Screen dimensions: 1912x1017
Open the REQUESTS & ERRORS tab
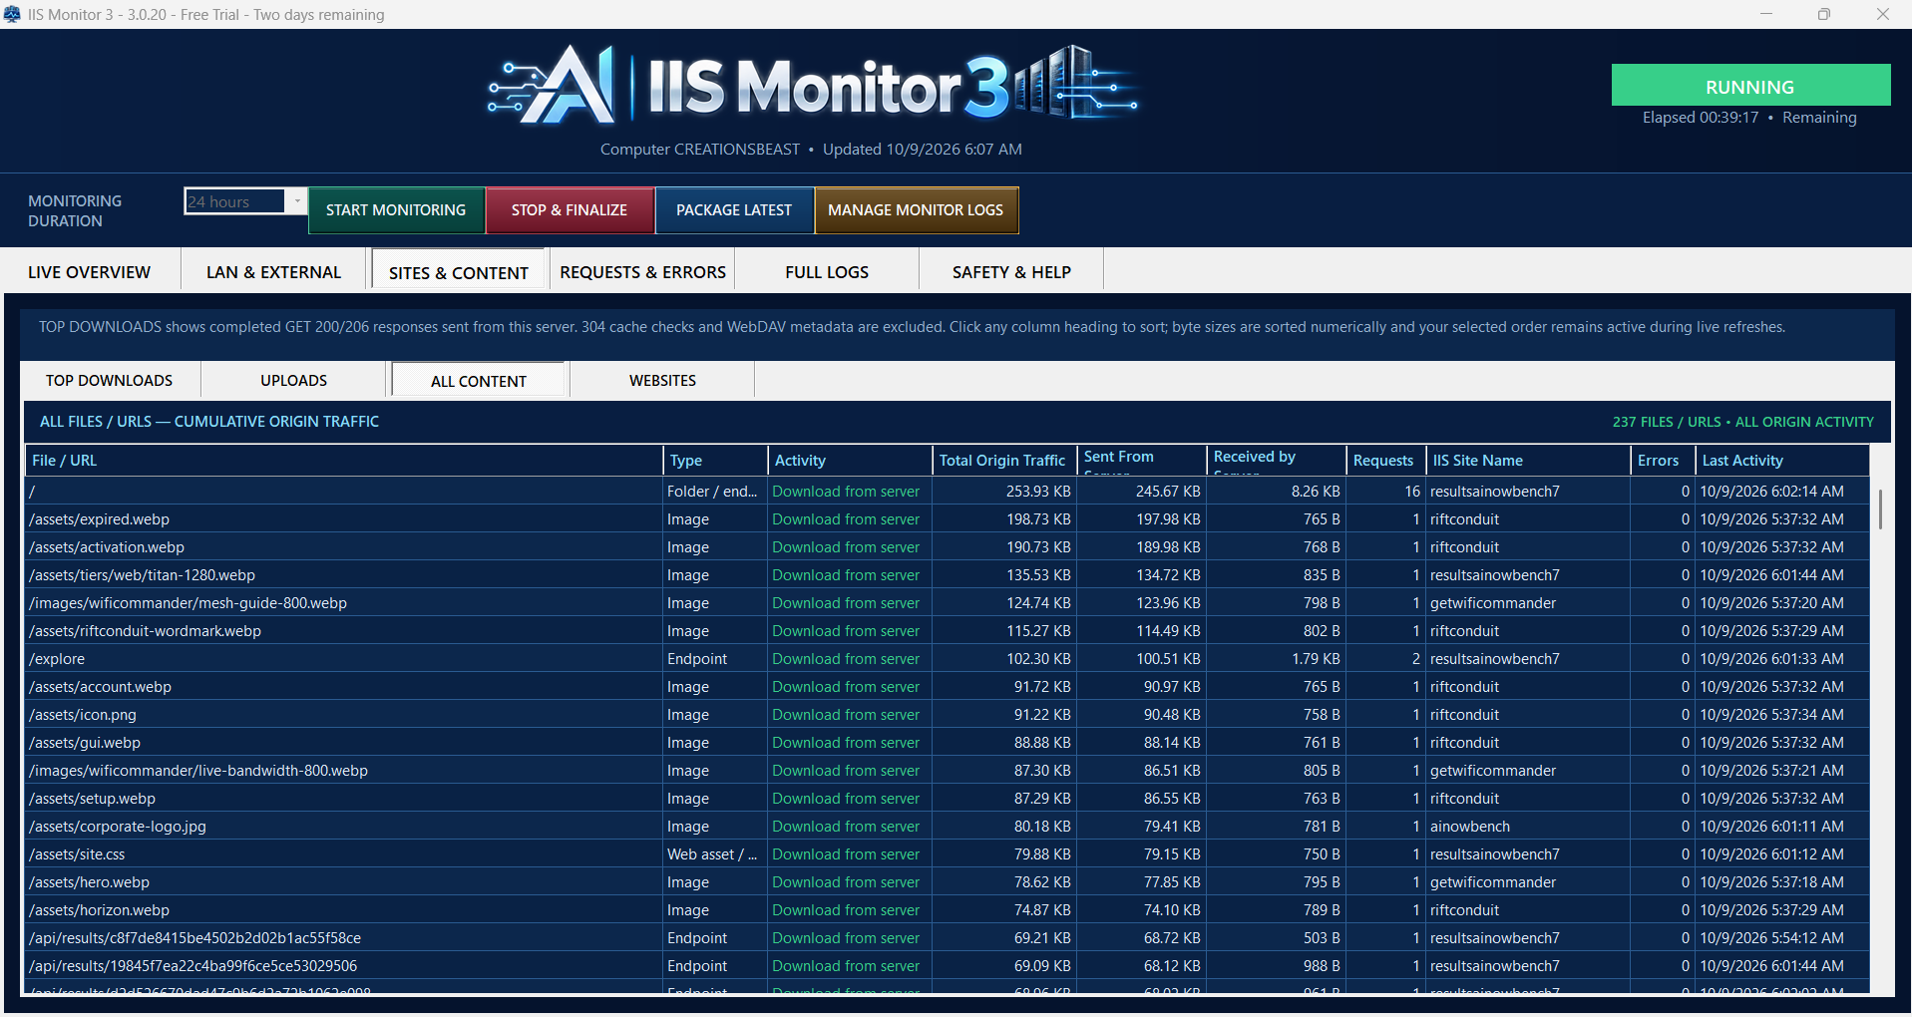[643, 272]
